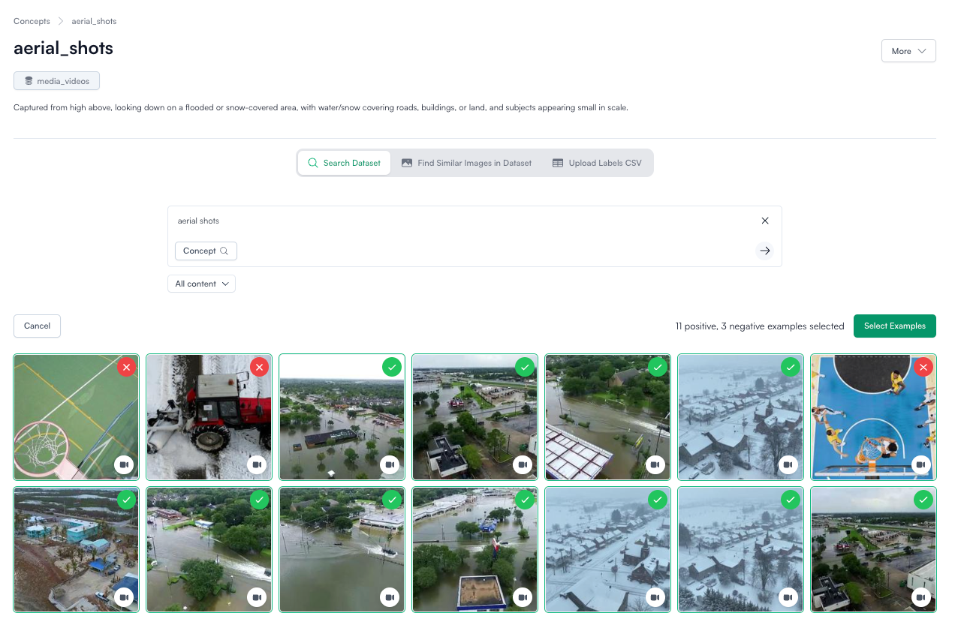This screenshot has height=619, width=958.
Task: Open the All content filter dropdown
Action: [201, 284]
